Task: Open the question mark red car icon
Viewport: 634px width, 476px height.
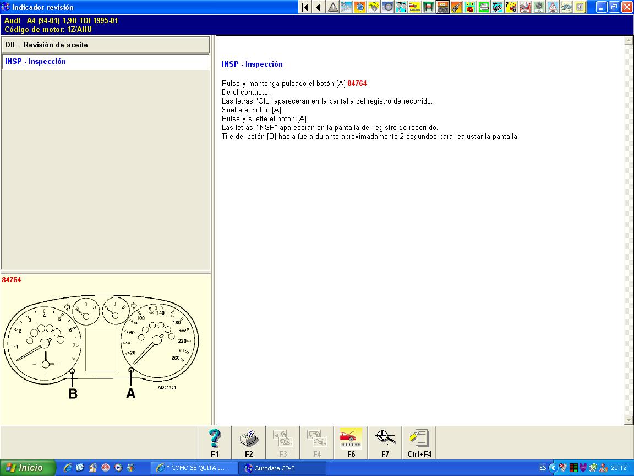Action: tap(511, 7)
